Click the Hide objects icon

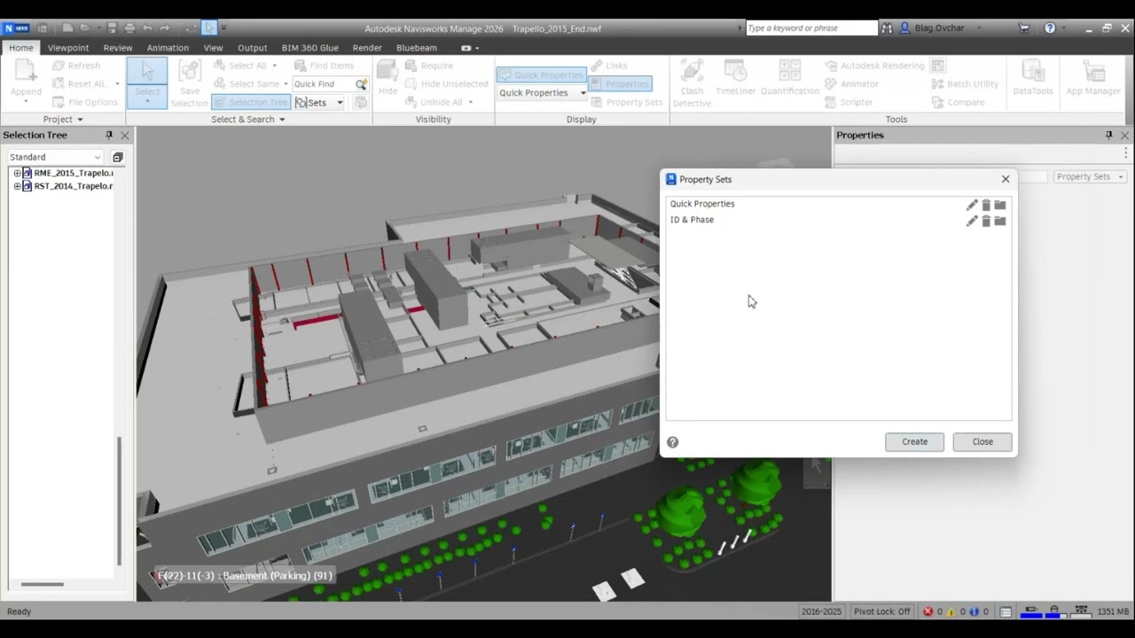(387, 78)
